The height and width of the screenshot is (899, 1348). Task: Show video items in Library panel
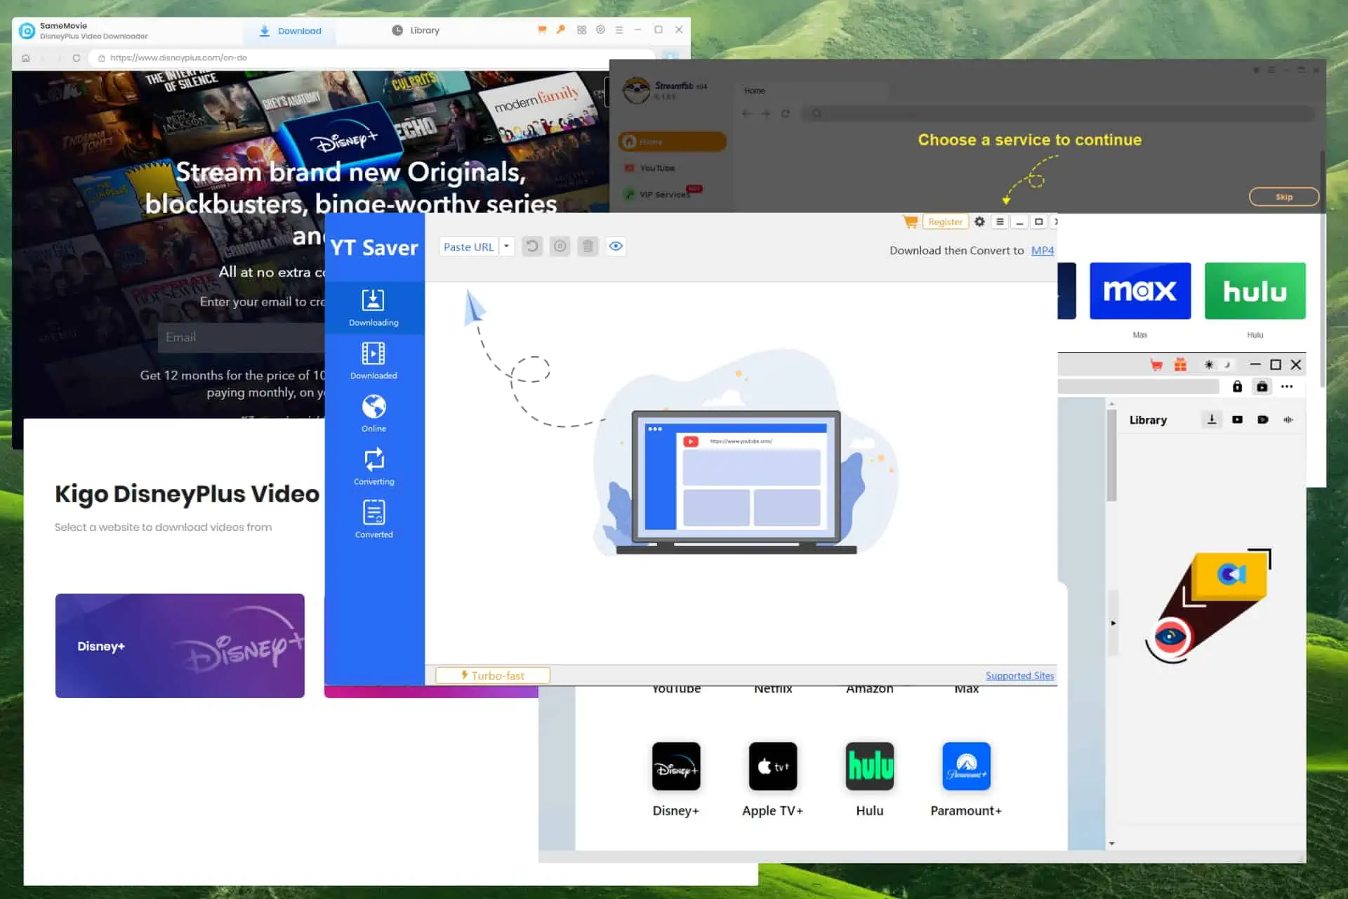point(1237,419)
